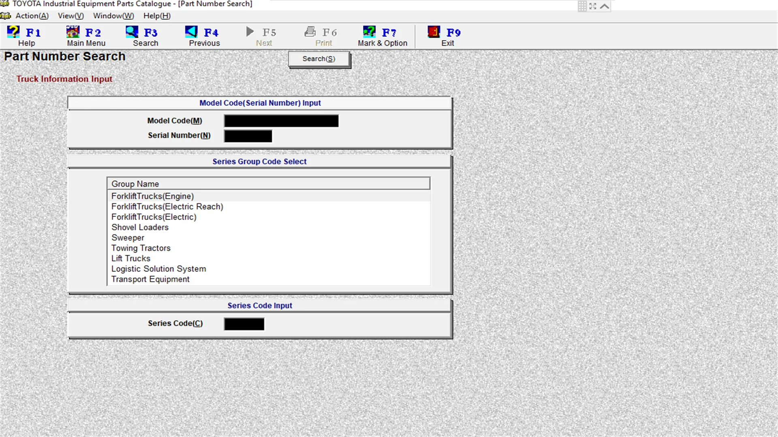Focus the Serial Number(N) input field
The height and width of the screenshot is (437, 778).
[x=248, y=136]
